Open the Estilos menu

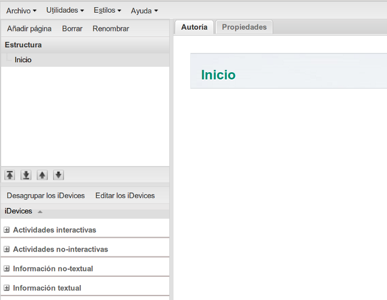[107, 10]
